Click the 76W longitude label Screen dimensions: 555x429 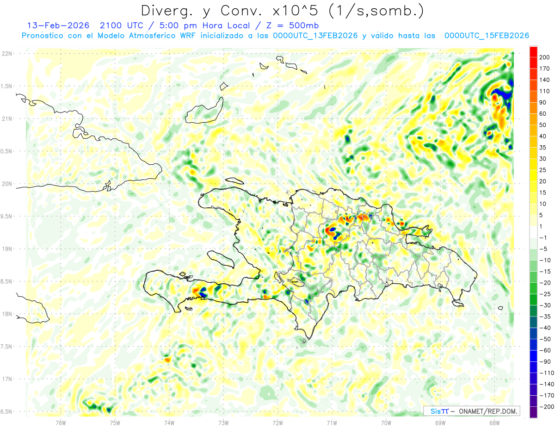61,423
